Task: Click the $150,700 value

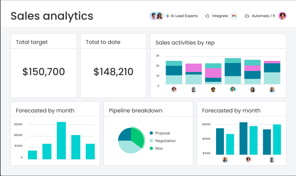Action: 44,72
